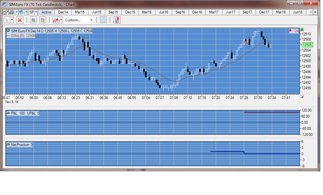323x195 pixels.
Task: Click the red X trade marker on chart
Action: [245, 42]
